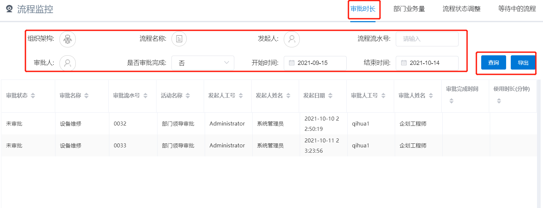Click the 流程监控 webcam icon in header

coord(9,9)
